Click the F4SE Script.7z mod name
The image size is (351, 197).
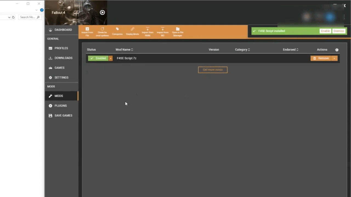coord(127,58)
